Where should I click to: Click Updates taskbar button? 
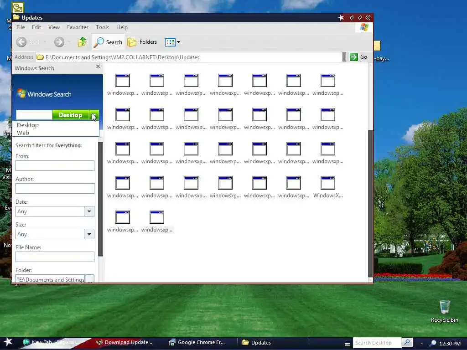pos(273,343)
